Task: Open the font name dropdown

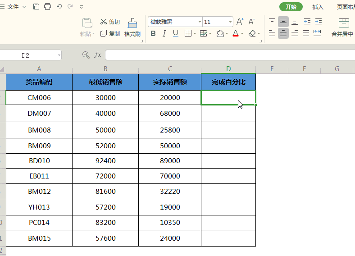Action: tap(200, 22)
